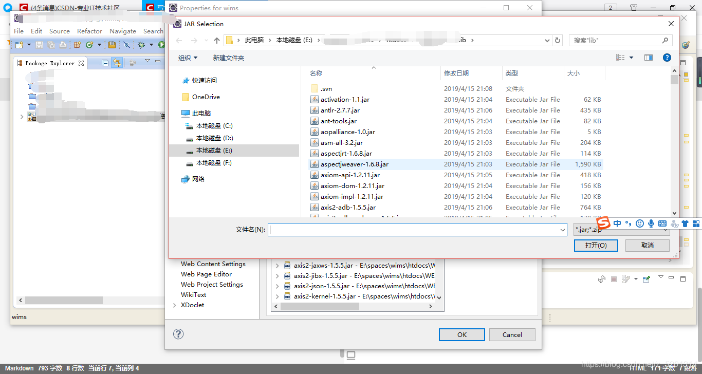Open the view options dropdown arrow

[x=632, y=58]
